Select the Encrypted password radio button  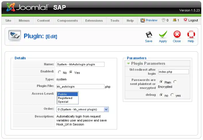[175, 82]
